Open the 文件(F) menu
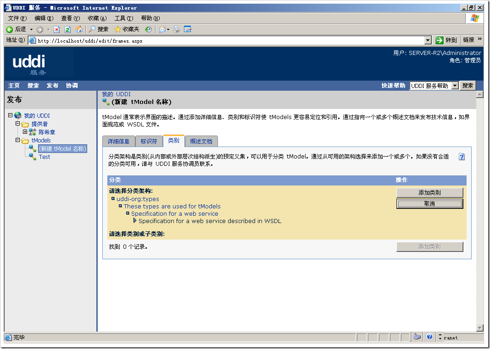Image resolution: width=490 pixels, height=349 pixels. pyautogui.click(x=17, y=18)
